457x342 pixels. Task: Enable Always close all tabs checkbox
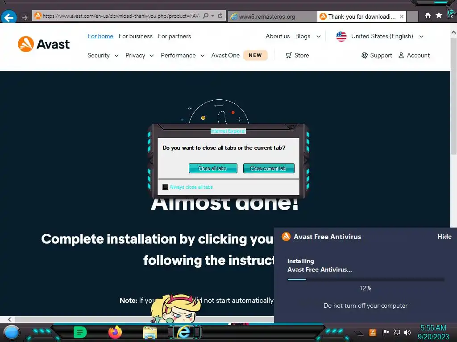(x=165, y=187)
